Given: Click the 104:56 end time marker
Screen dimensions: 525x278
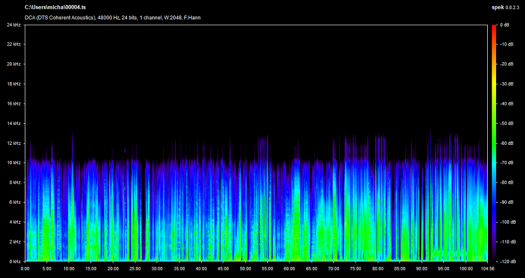Looking at the screenshot, I should click(487, 269).
